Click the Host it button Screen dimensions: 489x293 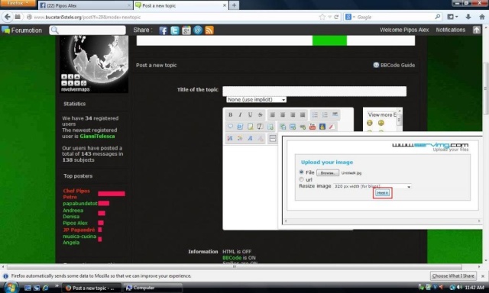click(382, 193)
